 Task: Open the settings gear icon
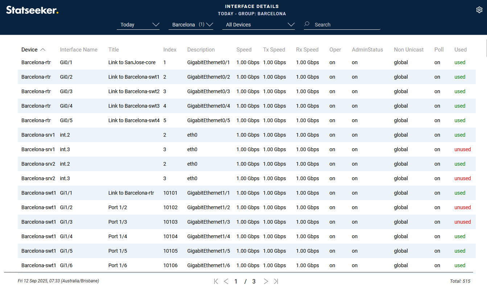[479, 10]
